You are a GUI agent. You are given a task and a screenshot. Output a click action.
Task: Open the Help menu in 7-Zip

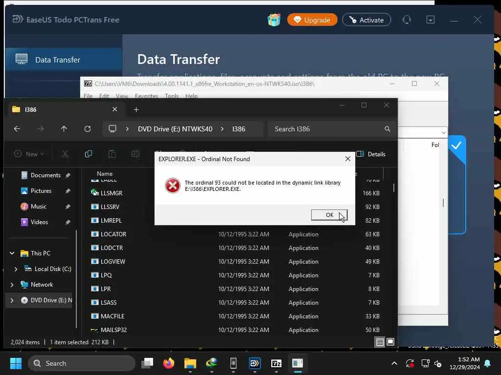pyautogui.click(x=191, y=96)
